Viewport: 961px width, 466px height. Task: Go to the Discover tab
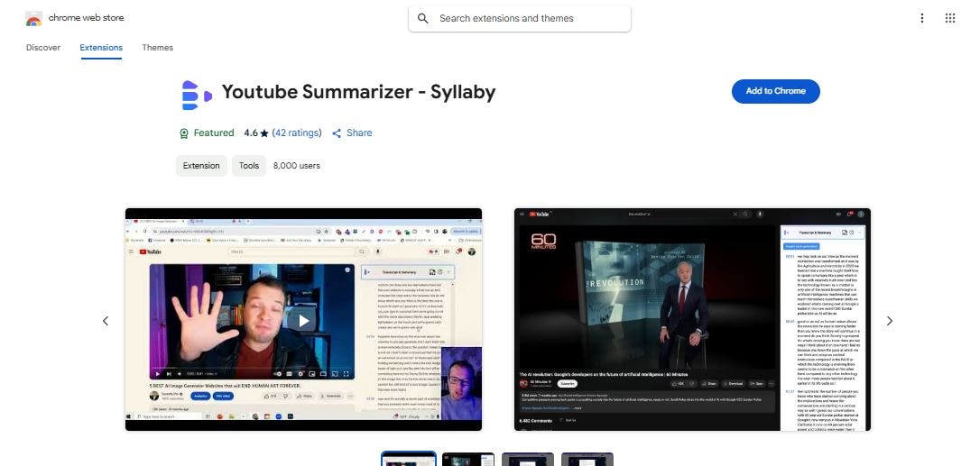tap(43, 48)
